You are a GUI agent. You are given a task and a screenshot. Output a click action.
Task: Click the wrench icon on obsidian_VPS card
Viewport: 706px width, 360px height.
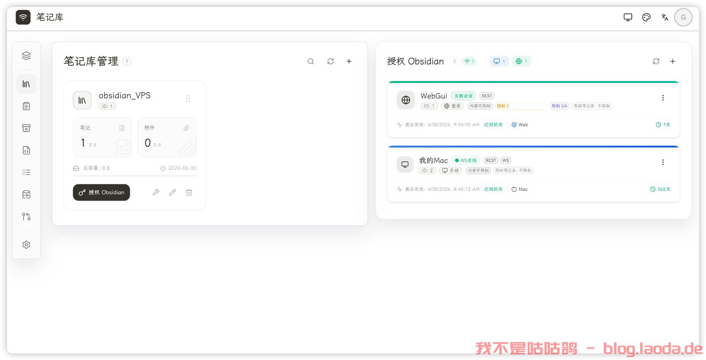point(156,192)
